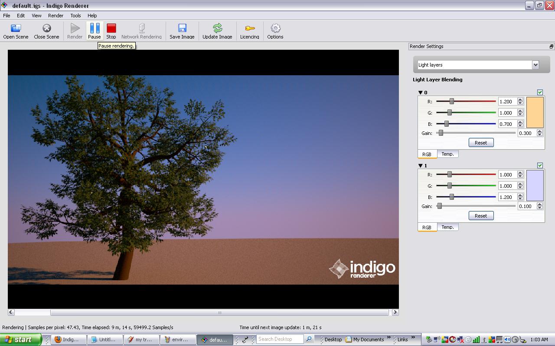Viewport: 555px width, 346px height.
Task: Open the Options gear icon
Action: click(275, 29)
